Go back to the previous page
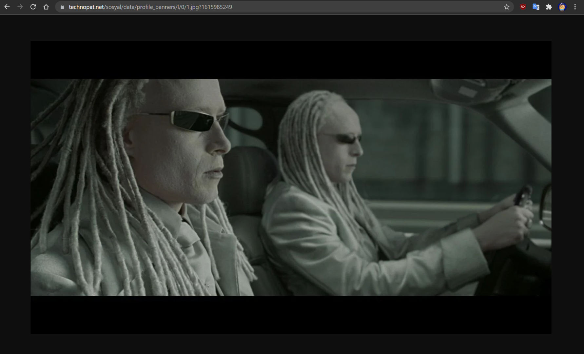 [x=7, y=7]
